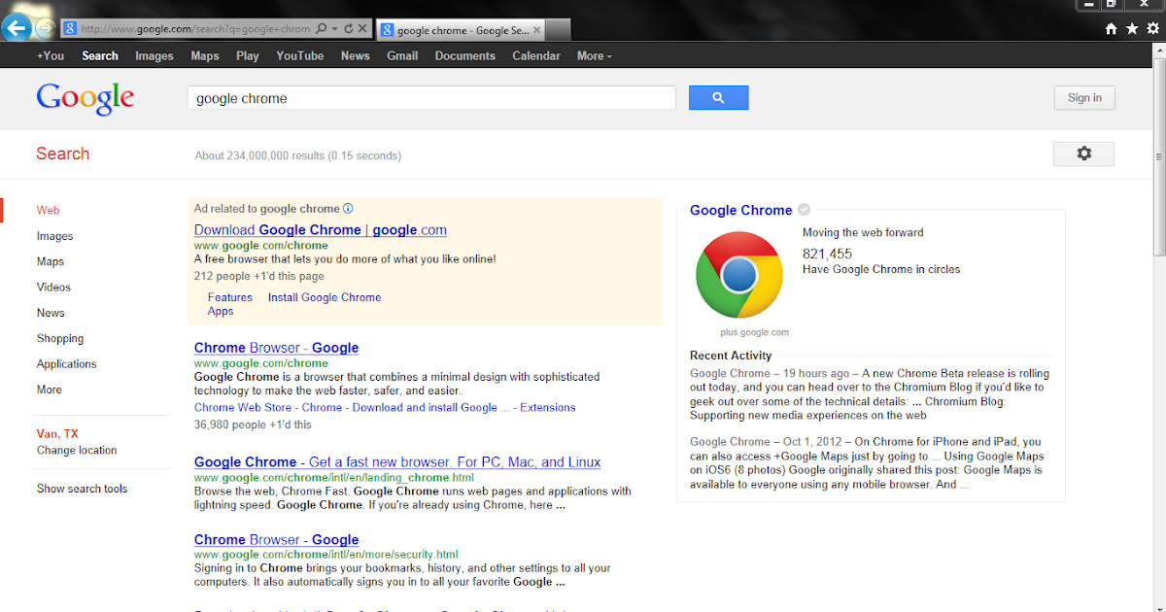Open the browser Tools gear icon
1166x612 pixels.
[x=1153, y=29]
